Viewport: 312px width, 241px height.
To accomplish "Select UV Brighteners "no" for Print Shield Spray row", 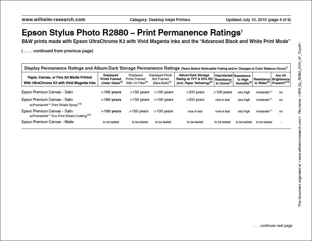I will tap(281, 100).
